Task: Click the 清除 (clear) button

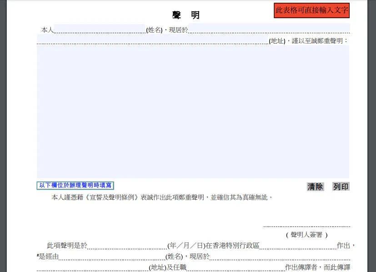Action: pyautogui.click(x=316, y=186)
